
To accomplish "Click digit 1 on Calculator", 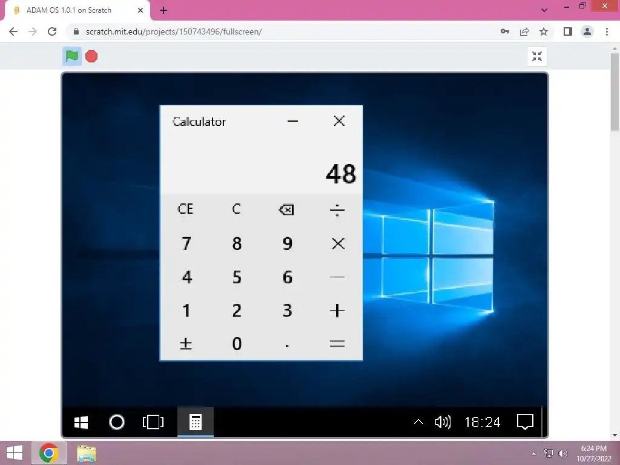I will 186,311.
